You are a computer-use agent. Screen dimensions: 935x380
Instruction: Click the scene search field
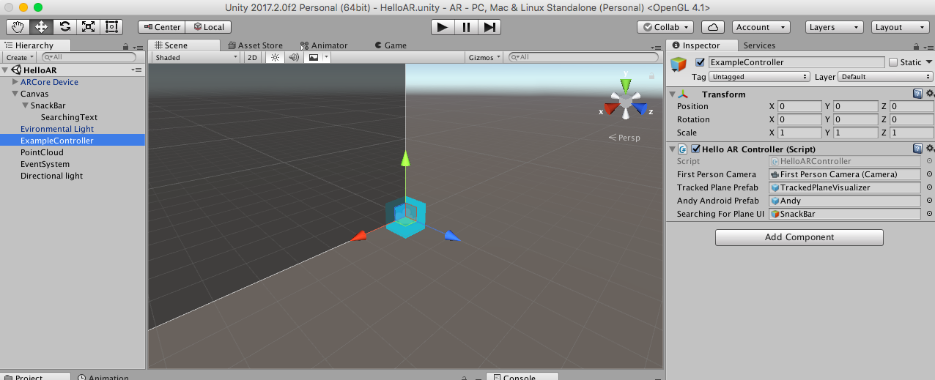tap(584, 57)
